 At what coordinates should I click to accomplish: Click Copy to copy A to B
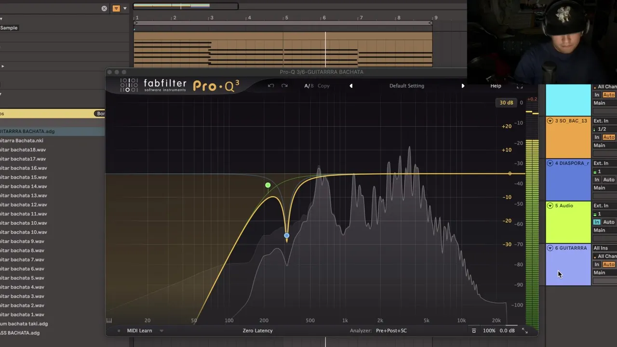pos(323,86)
